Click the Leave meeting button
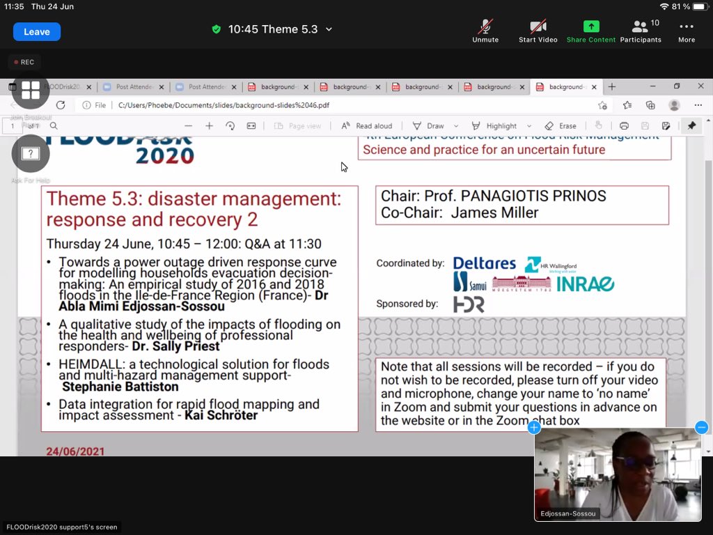 [37, 32]
